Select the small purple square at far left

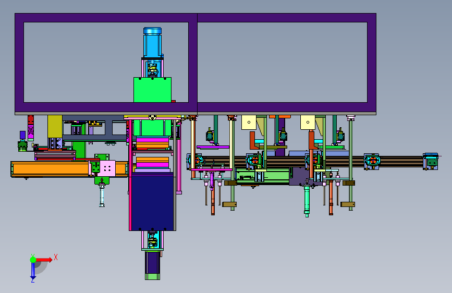pyautogui.click(x=22, y=135)
